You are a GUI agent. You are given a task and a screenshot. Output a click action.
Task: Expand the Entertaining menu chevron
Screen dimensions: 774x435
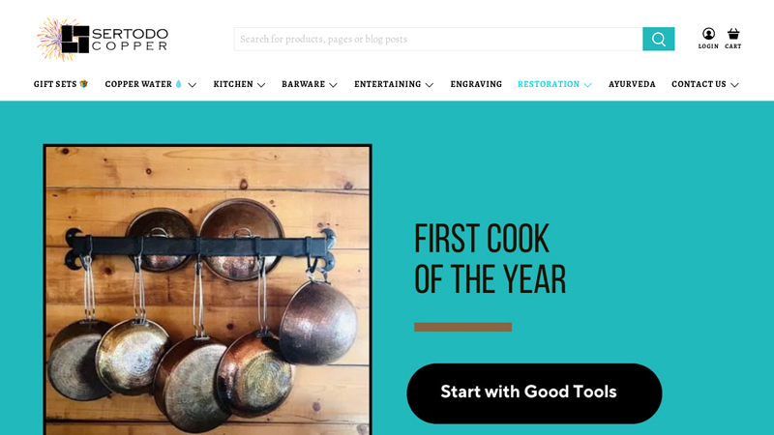point(430,85)
